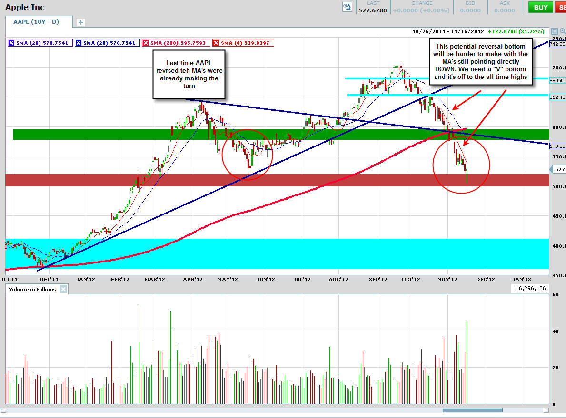
Task: Close the Volume in Millions panel
Action: (63, 289)
